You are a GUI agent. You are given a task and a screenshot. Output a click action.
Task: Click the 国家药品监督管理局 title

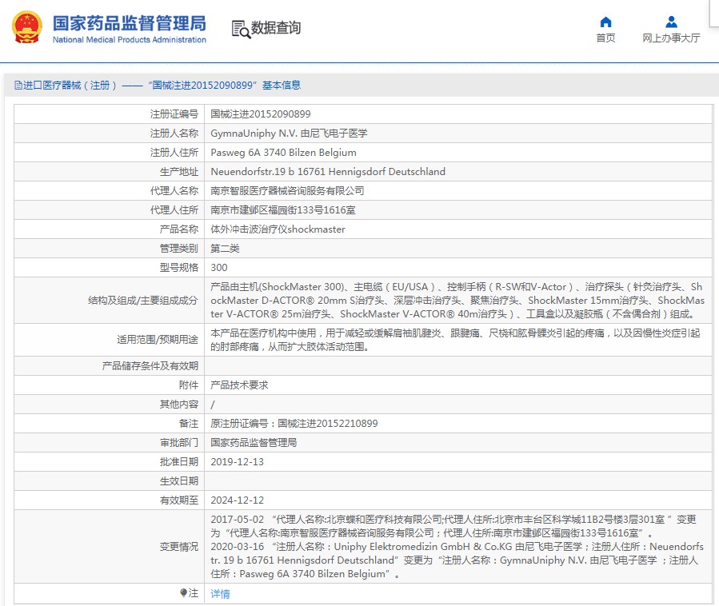(x=130, y=23)
